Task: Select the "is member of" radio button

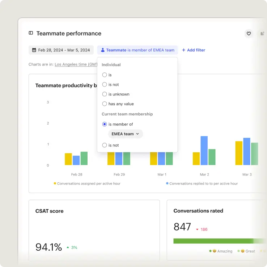Action: 105,124
